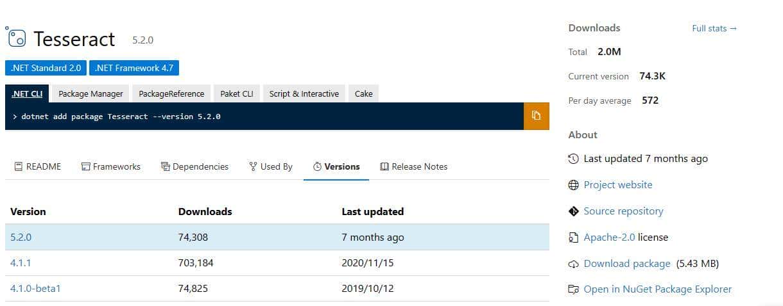Open the Script & Interactive tab
This screenshot has height=306, width=783.
tap(304, 93)
